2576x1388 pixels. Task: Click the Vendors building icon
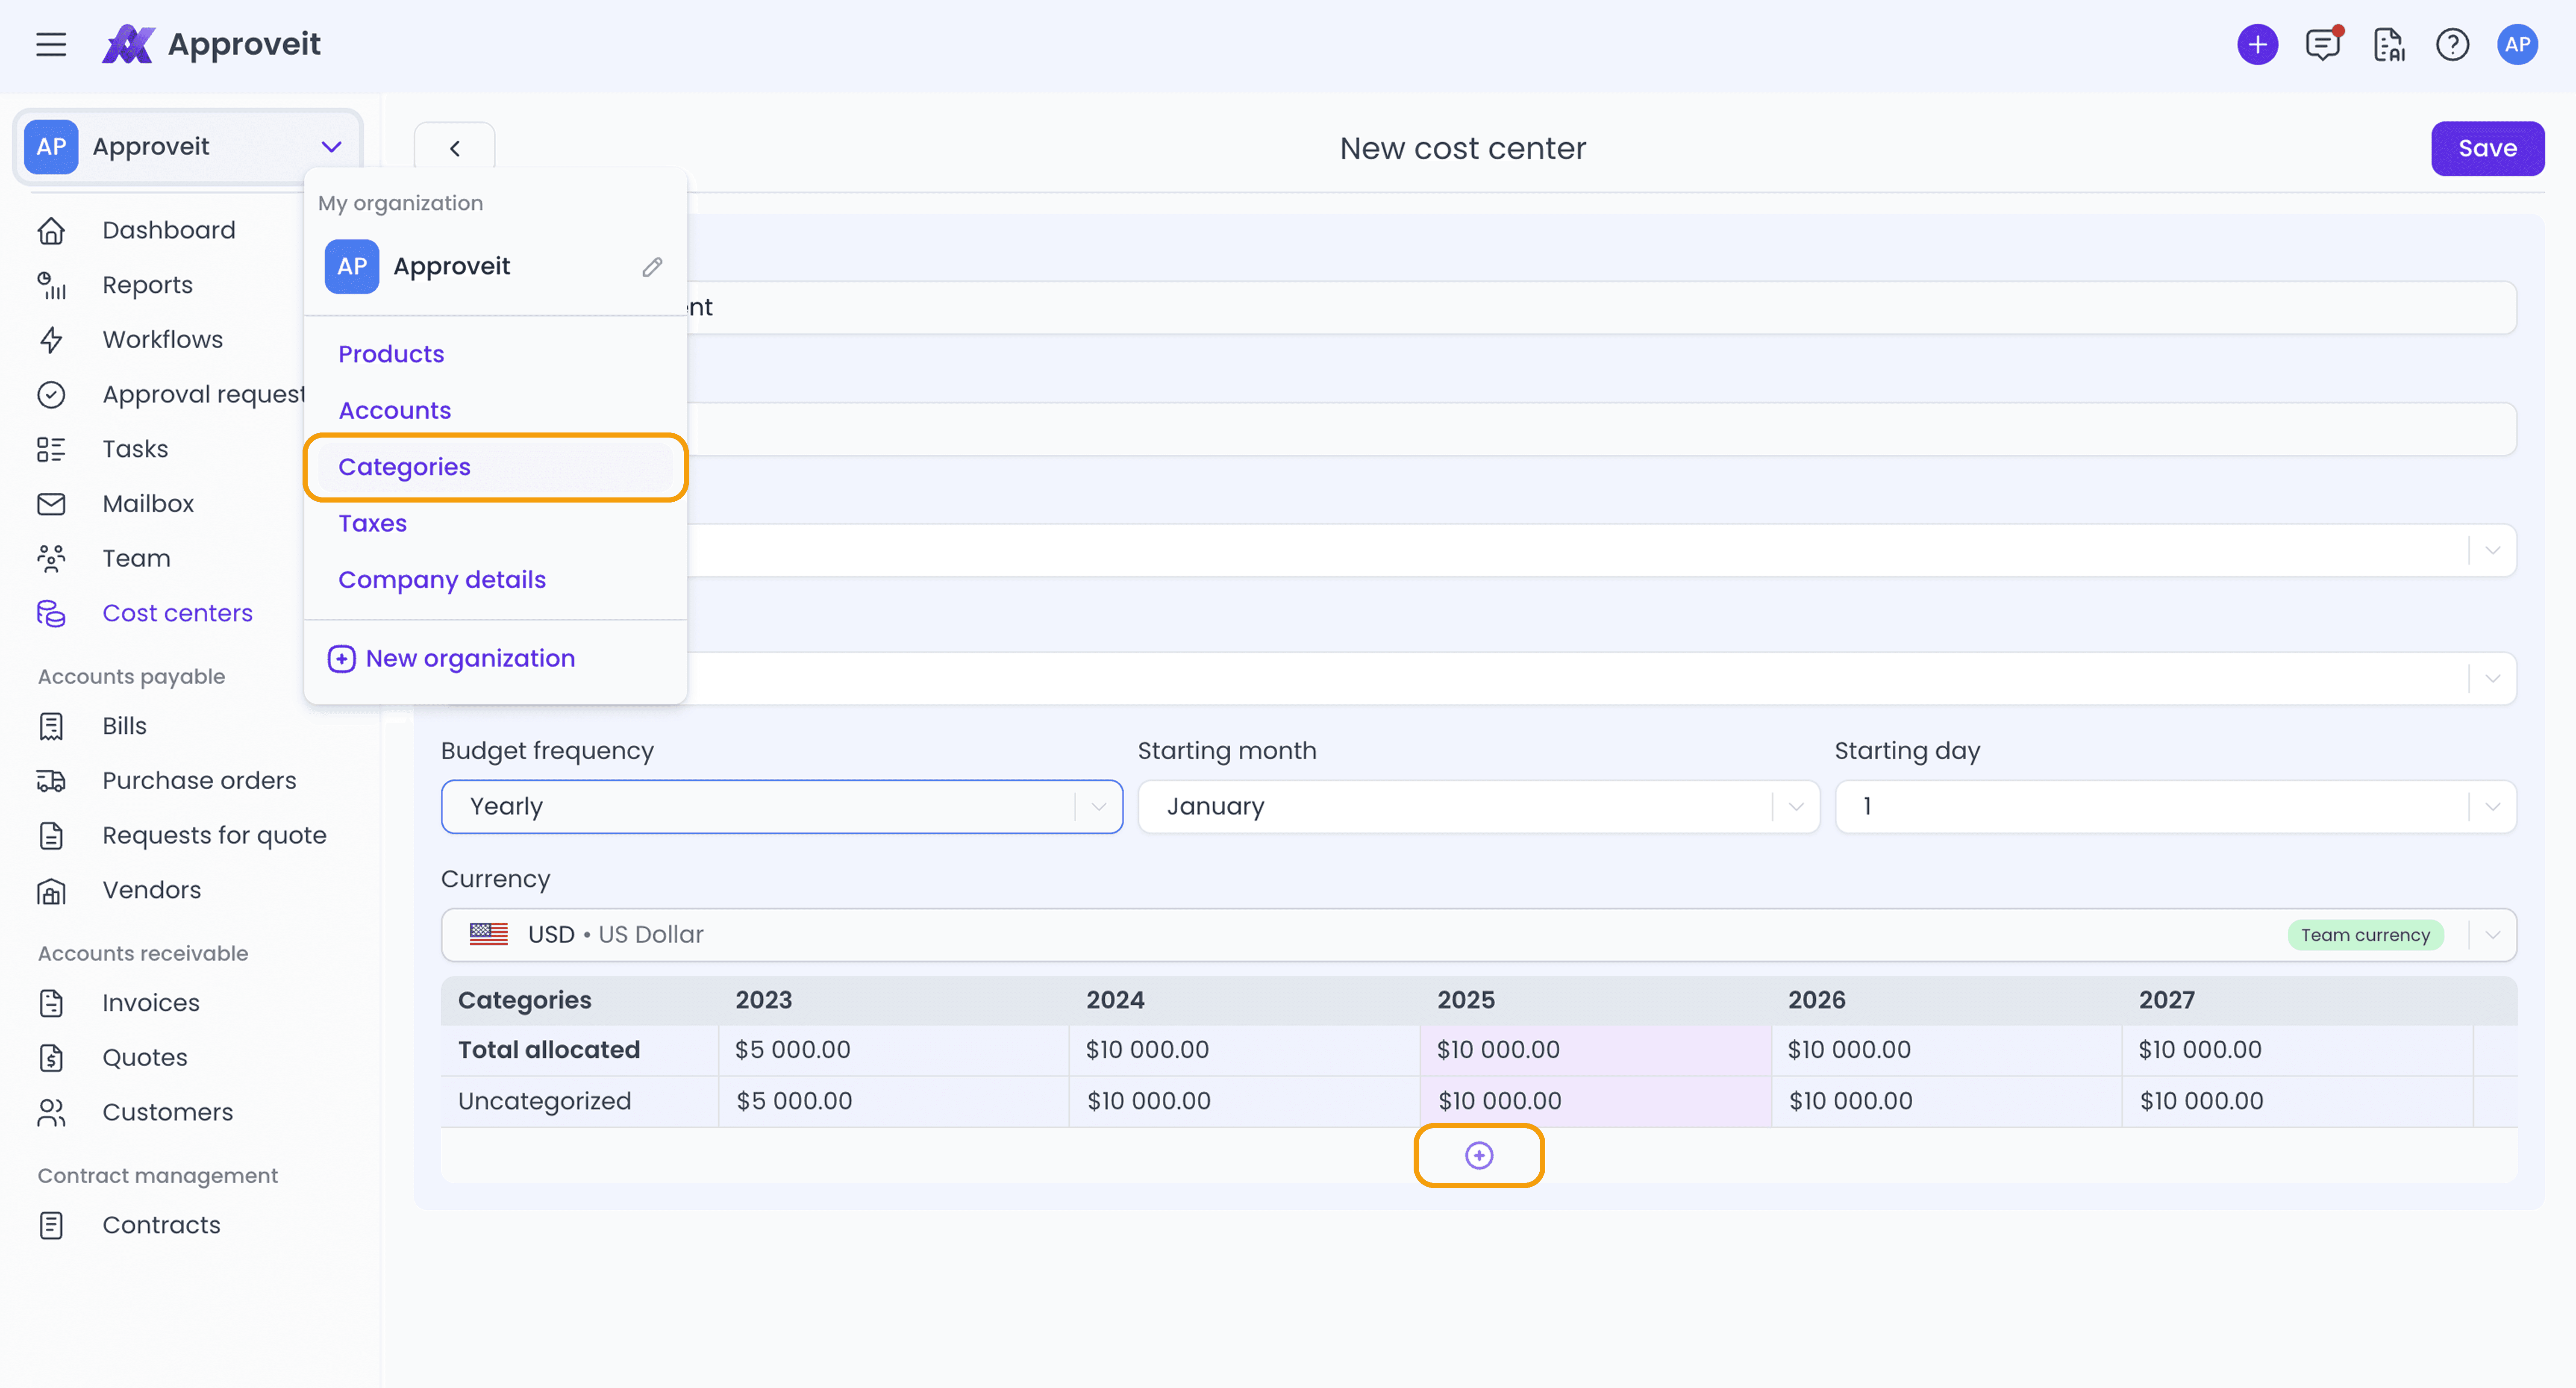click(51, 890)
